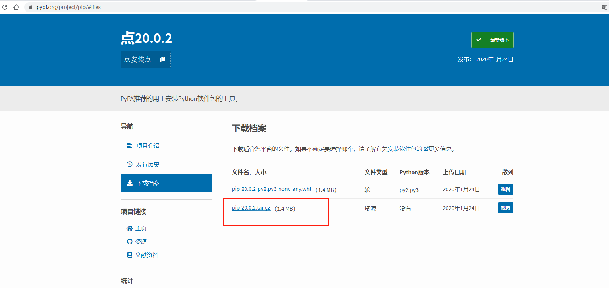Viewport: 609px width, 288px height.
Task: Click the 文件名, 大小 column header
Action: tap(249, 172)
